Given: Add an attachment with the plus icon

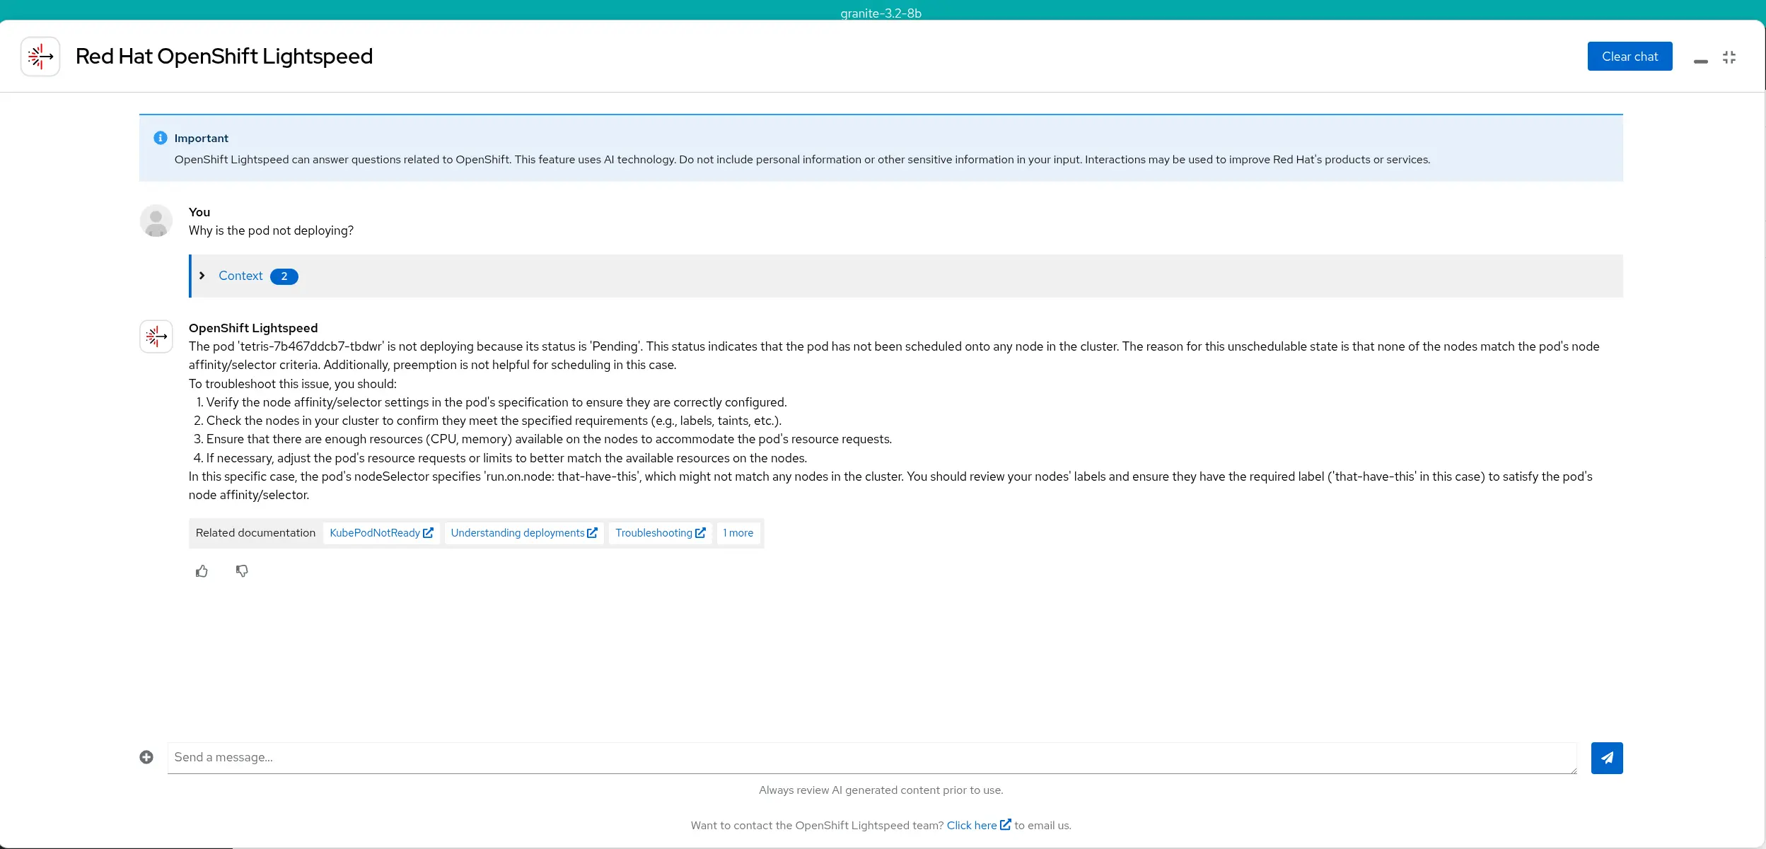Looking at the screenshot, I should pyautogui.click(x=146, y=757).
